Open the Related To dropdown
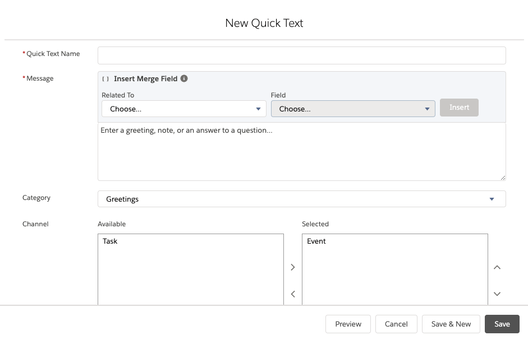This screenshot has height=340, width=528. click(x=183, y=109)
